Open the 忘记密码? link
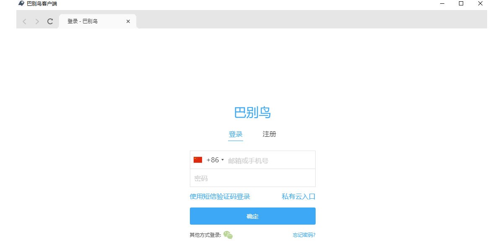Image resolution: width=503 pixels, height=251 pixels. point(304,235)
